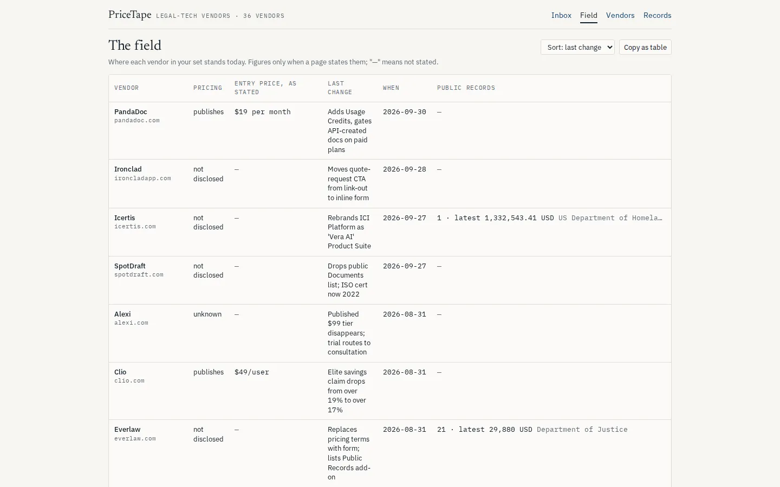Screen dimensions: 780x487
Task: Open the Vendors tab
Action: tap(620, 15)
